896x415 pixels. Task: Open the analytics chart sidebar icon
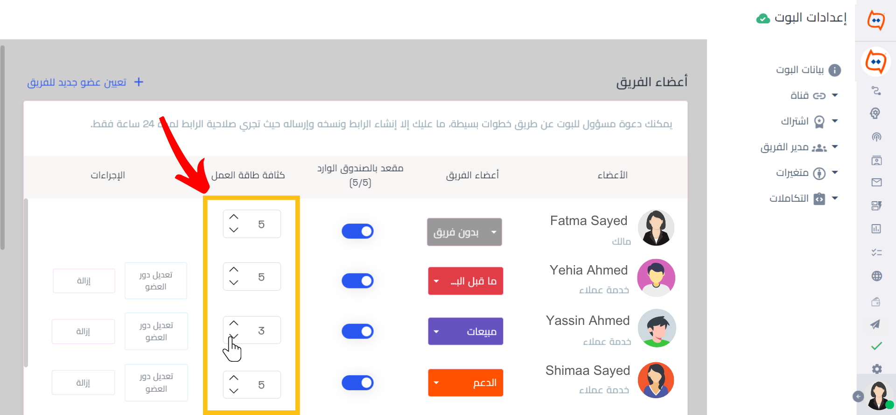pyautogui.click(x=876, y=229)
